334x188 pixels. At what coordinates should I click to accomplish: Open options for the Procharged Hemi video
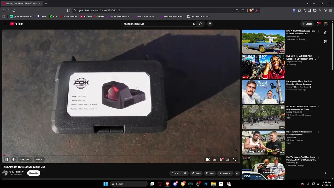(319, 31)
